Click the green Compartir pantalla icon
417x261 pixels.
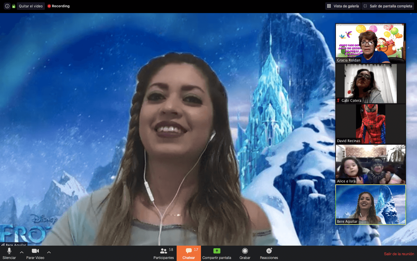(217, 251)
